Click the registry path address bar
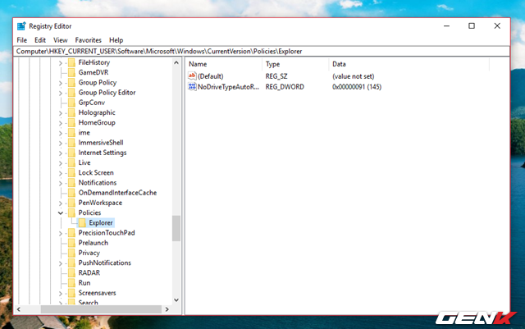 click(262, 51)
